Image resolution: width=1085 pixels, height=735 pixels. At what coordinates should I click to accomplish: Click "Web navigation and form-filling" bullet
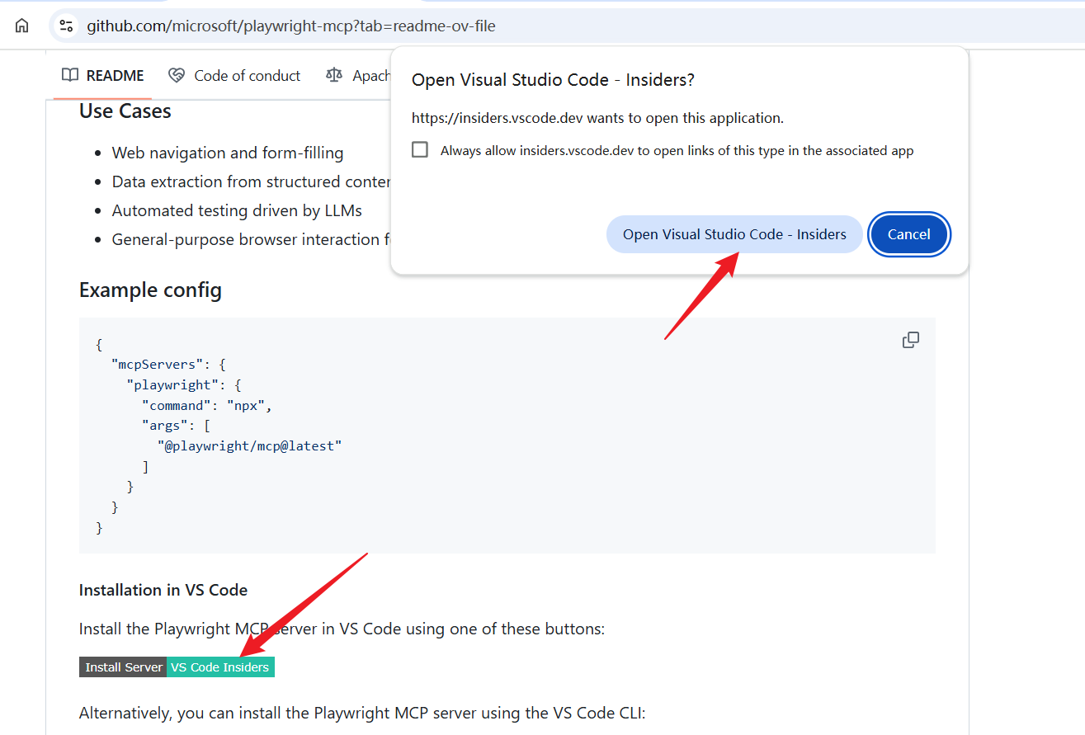pos(228,153)
